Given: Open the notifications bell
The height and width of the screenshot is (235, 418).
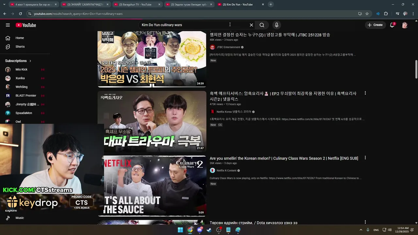Looking at the screenshot, I should pos(392,25).
